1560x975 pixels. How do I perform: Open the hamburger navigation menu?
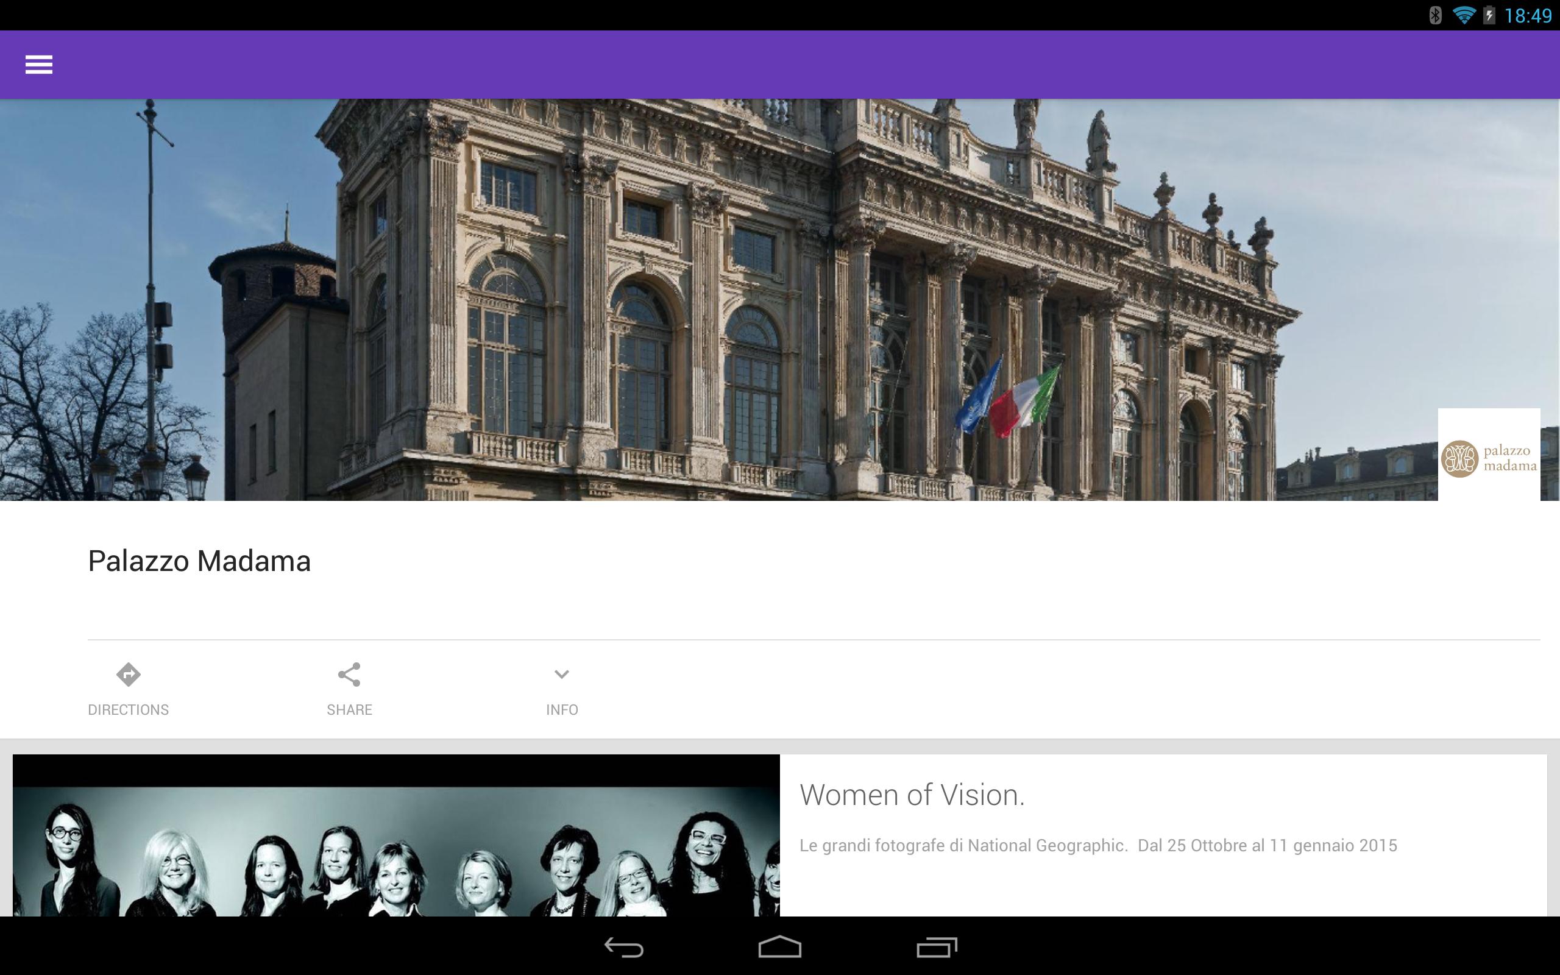tap(38, 65)
